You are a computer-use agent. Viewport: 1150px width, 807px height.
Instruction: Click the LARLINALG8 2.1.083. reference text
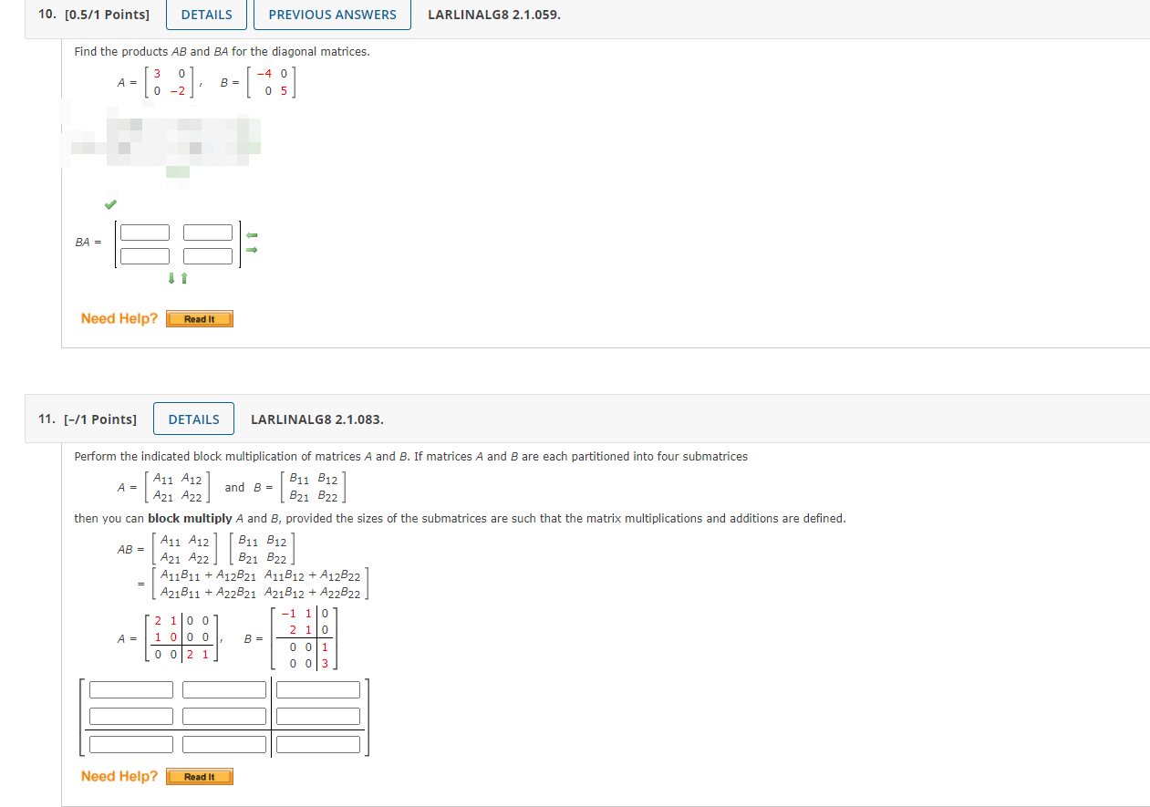coord(317,419)
